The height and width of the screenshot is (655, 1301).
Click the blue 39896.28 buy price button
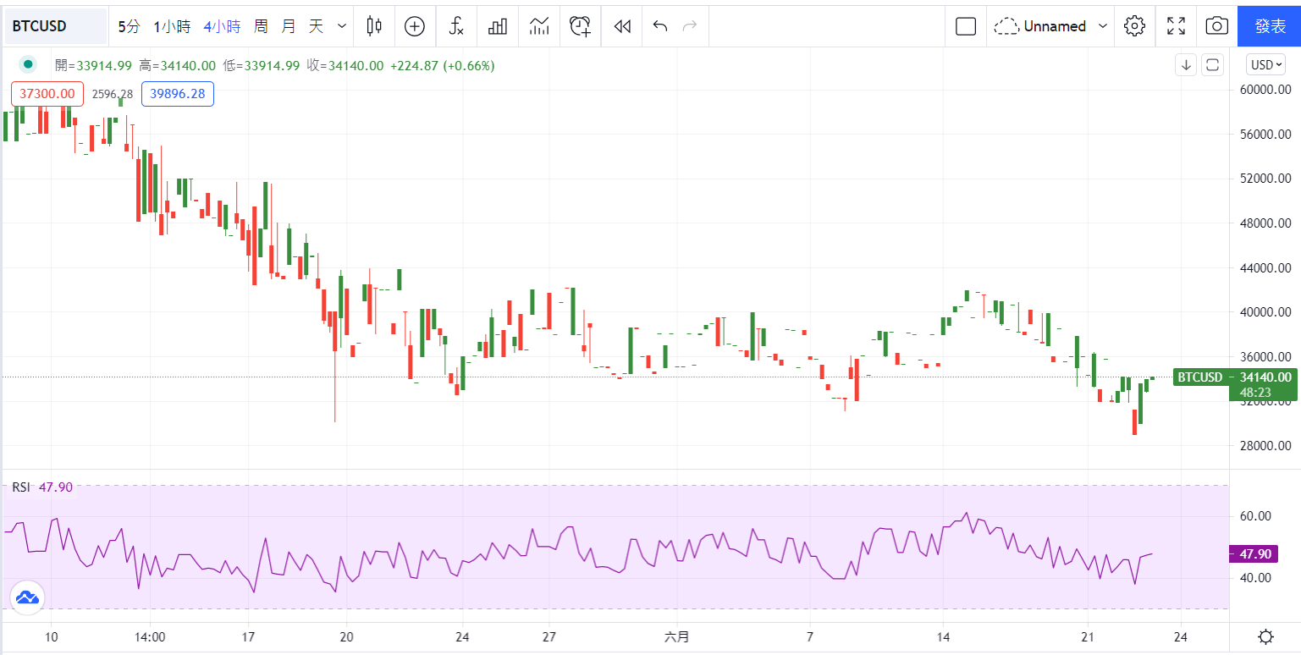pos(178,94)
